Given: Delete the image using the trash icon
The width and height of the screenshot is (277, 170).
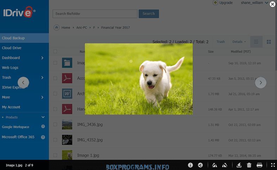Looking at the screenshot, I should point(249,165).
